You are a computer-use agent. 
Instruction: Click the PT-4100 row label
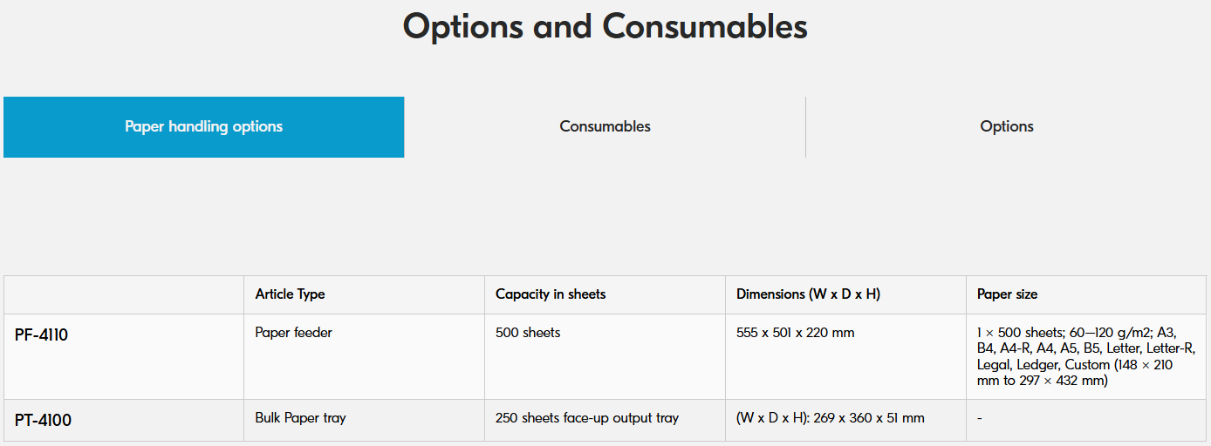[x=124, y=420]
